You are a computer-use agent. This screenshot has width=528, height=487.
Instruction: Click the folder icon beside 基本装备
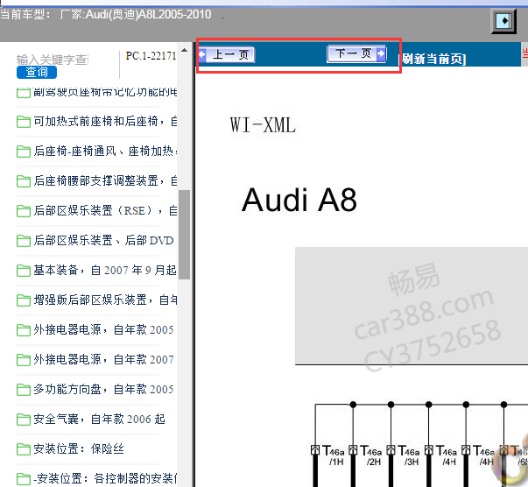24,271
